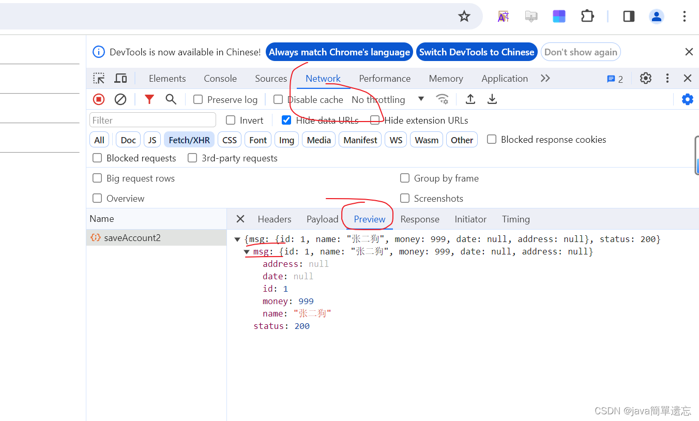Import HAR file using the upload icon
This screenshot has height=421, width=699.
[x=470, y=99]
